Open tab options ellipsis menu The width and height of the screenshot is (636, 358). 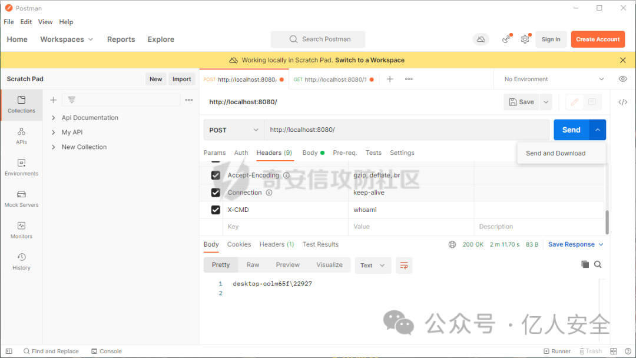(409, 79)
